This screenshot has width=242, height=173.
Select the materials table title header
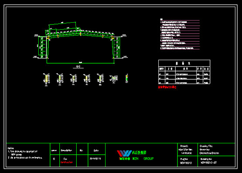pyautogui.click(x=184, y=63)
